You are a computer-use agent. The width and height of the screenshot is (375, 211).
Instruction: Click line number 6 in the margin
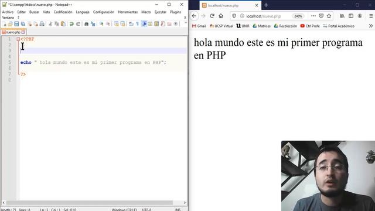click(9, 68)
